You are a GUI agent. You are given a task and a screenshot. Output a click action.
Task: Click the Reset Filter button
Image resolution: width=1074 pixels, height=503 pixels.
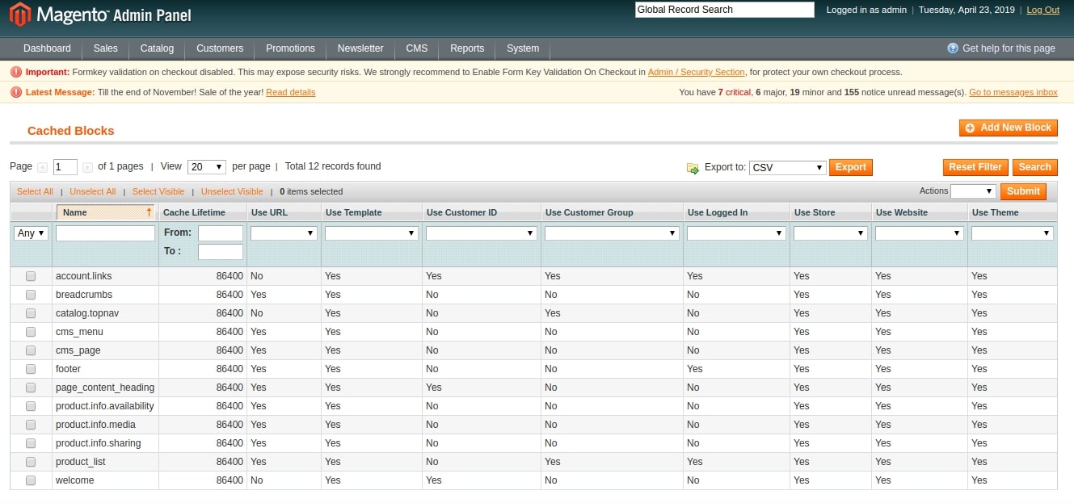click(975, 167)
